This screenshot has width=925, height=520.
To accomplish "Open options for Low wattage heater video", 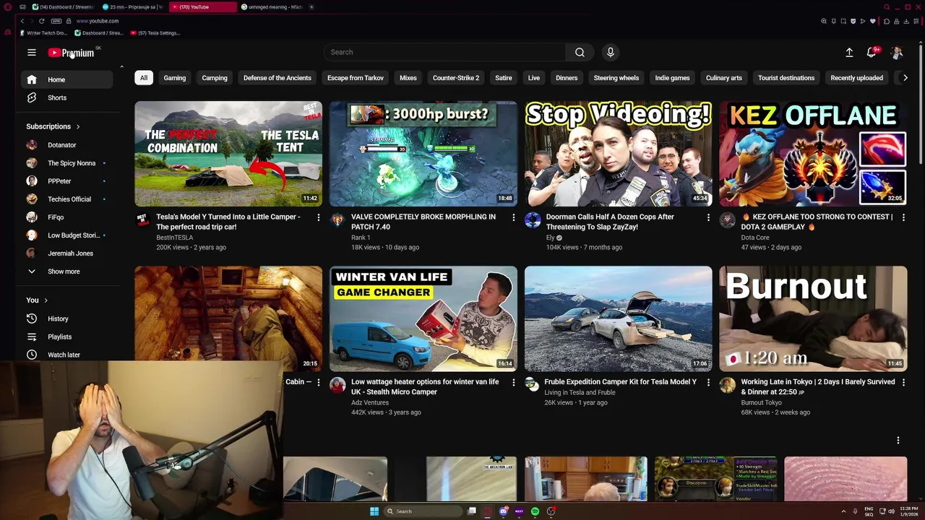I will tap(513, 383).
